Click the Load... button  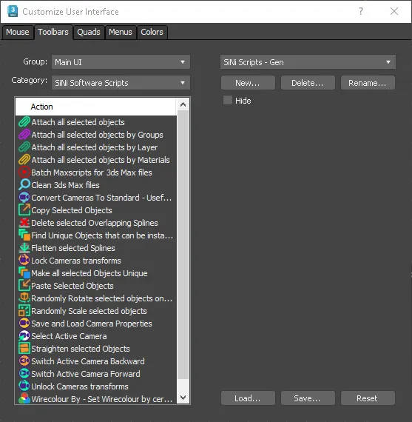click(248, 398)
